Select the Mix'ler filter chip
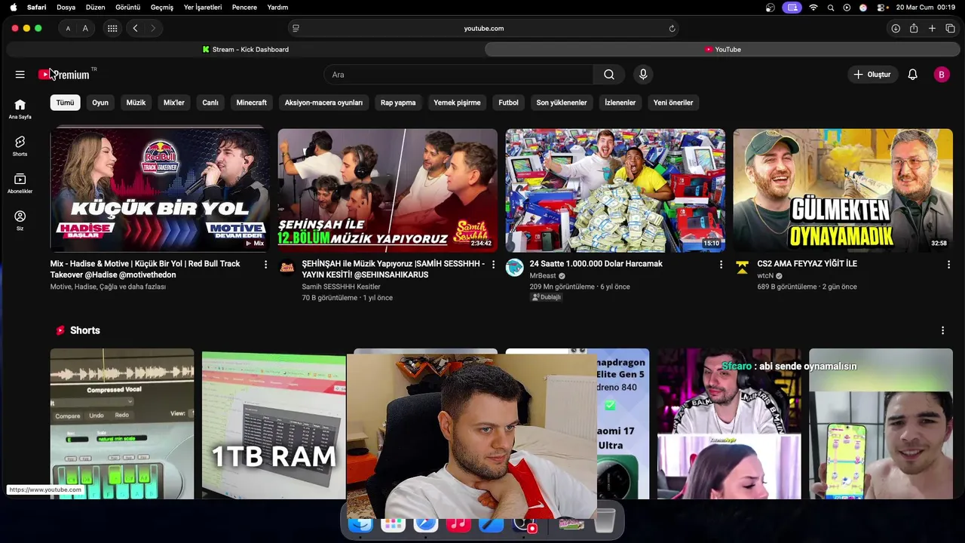The height and width of the screenshot is (543, 965). pyautogui.click(x=174, y=103)
